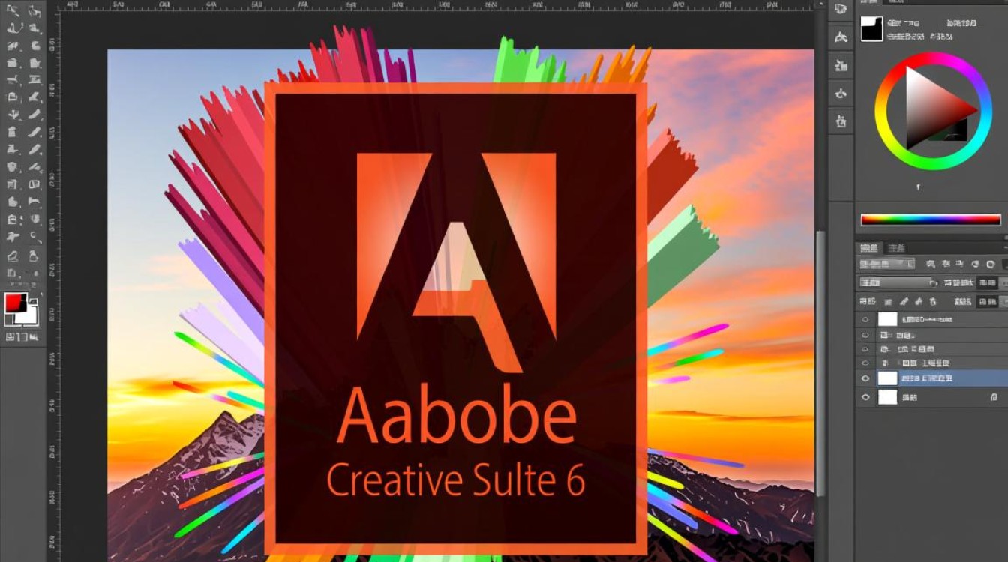Toggle the eye icon of the topmost layer

[x=865, y=319]
